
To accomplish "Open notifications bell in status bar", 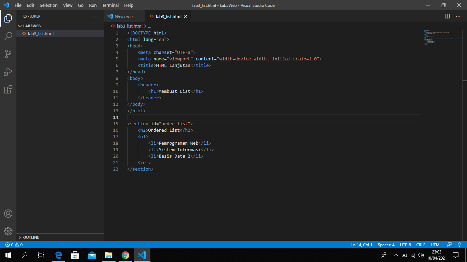I will click(x=459, y=245).
